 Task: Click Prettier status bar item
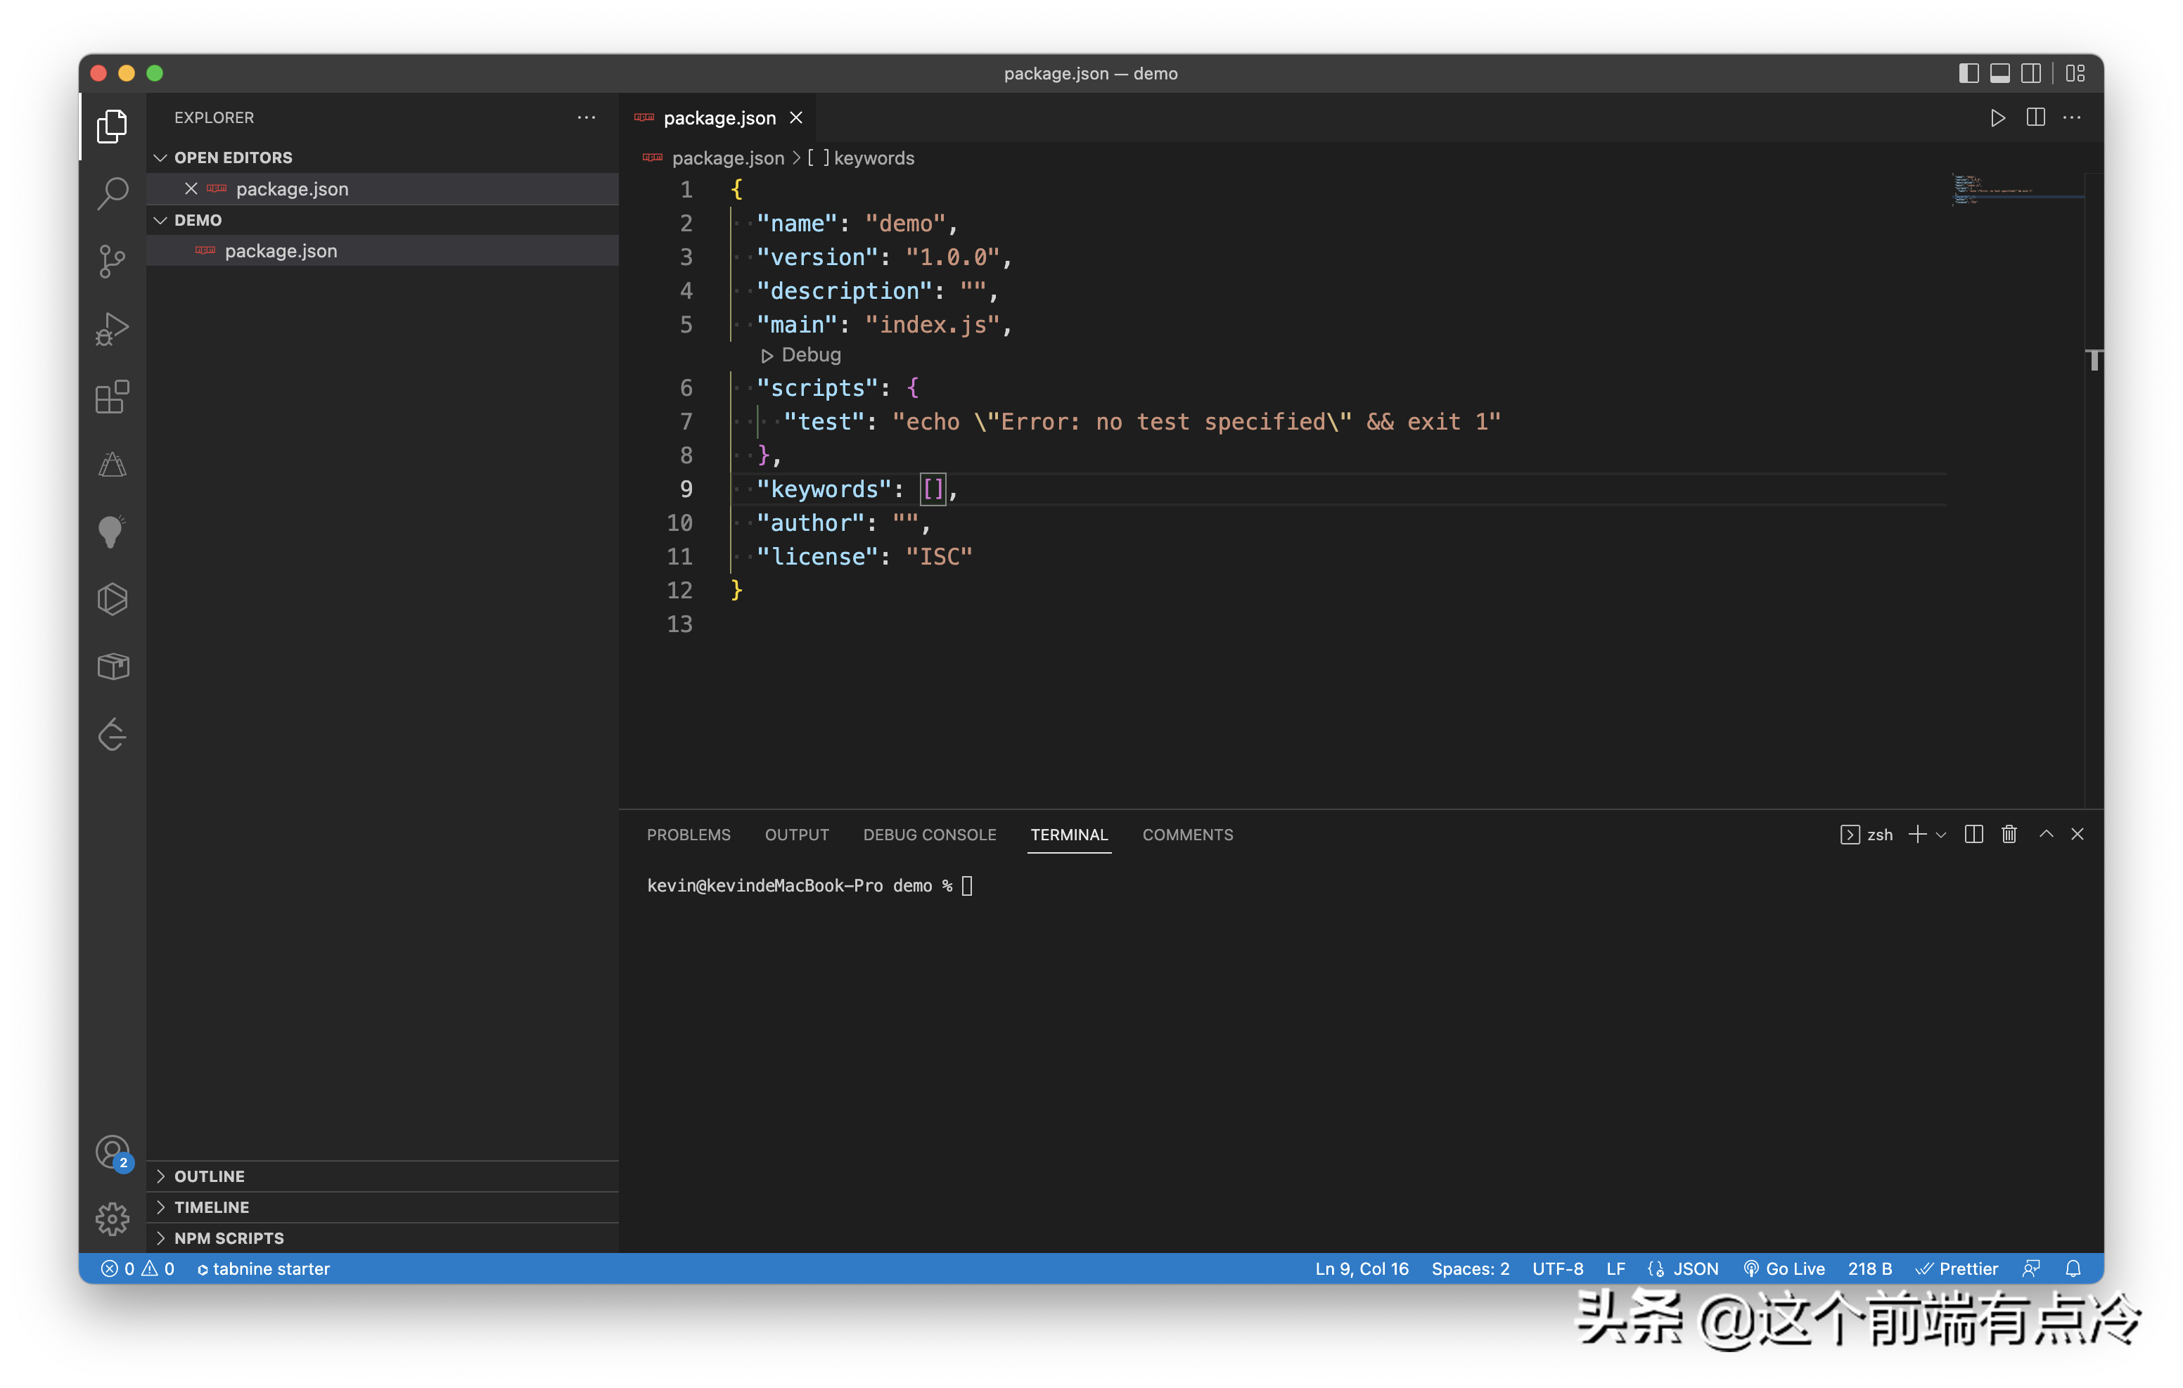click(x=1957, y=1268)
